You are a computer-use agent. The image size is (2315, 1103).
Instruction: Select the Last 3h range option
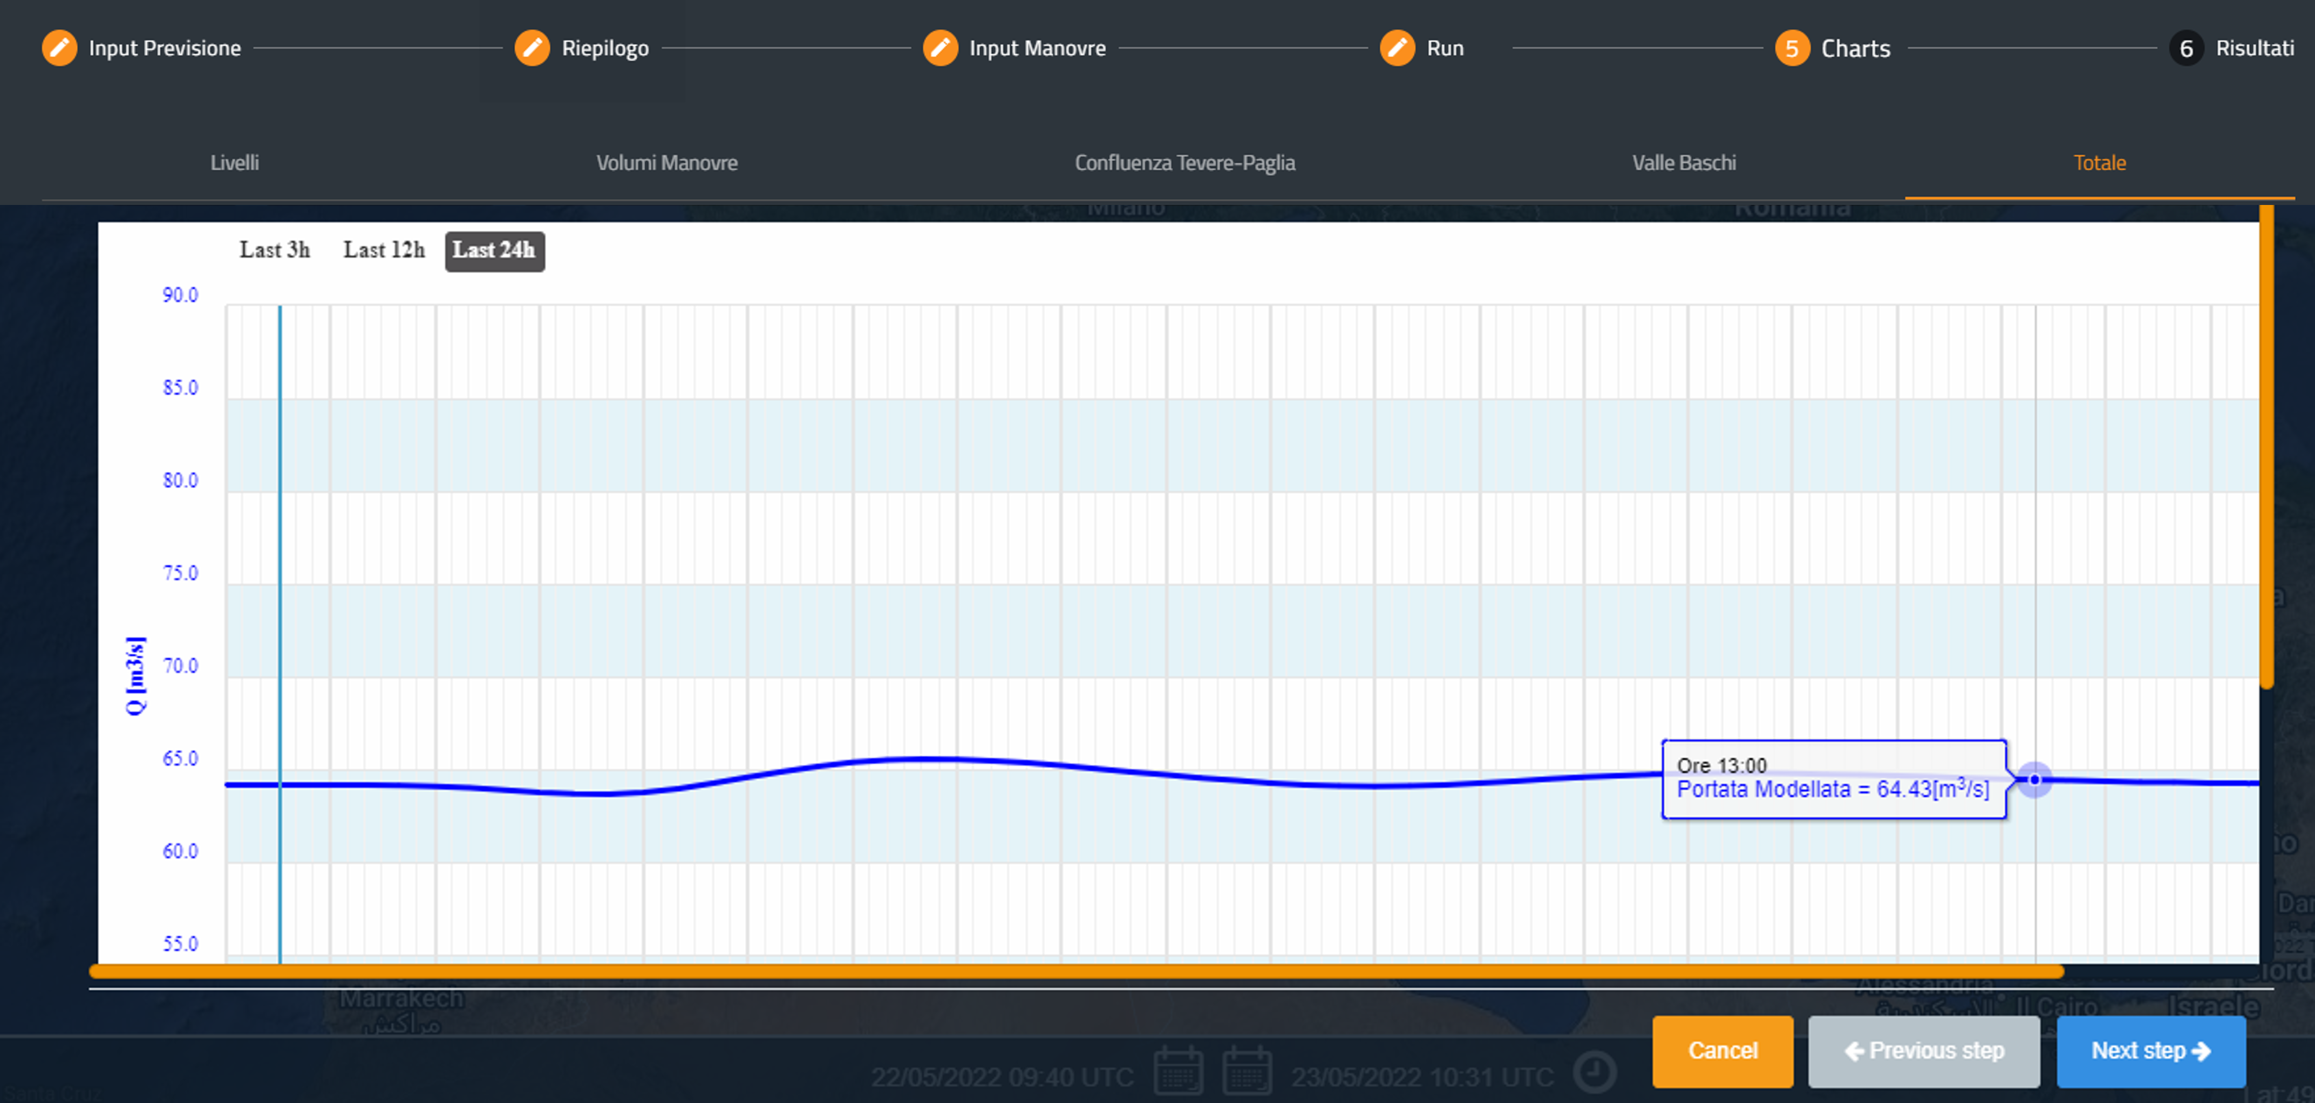275,250
